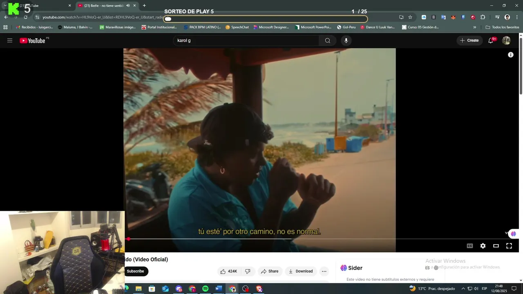Click the Sider panel logo
The image size is (523, 294).
(351, 268)
